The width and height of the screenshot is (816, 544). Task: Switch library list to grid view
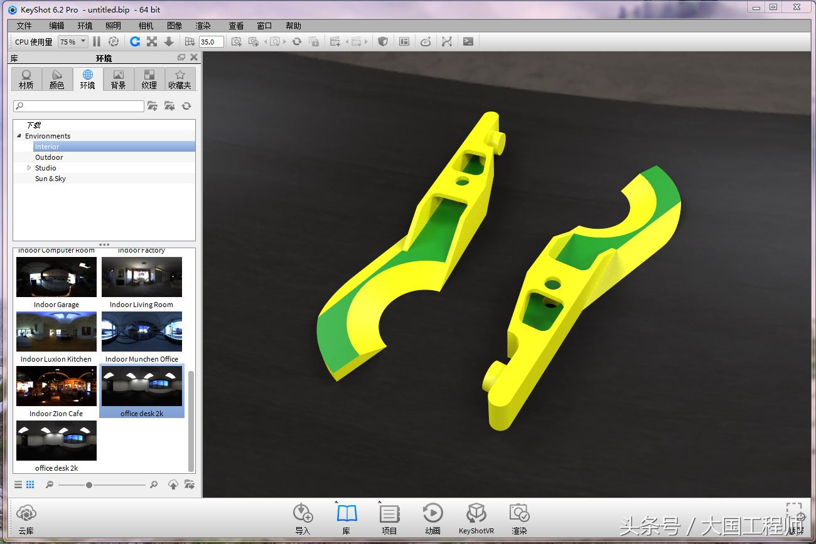(x=29, y=484)
